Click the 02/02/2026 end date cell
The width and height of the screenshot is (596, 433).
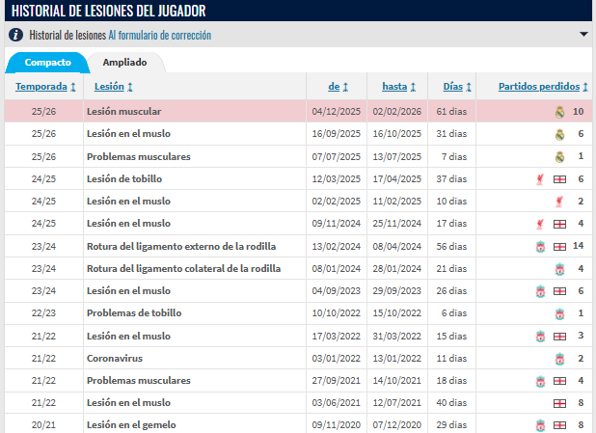click(x=397, y=112)
